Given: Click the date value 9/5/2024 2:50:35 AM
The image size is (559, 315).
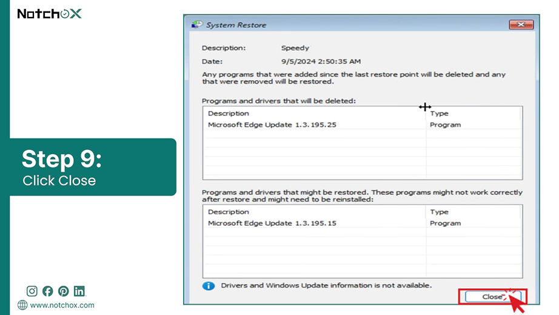Looking at the screenshot, I should pyautogui.click(x=321, y=61).
